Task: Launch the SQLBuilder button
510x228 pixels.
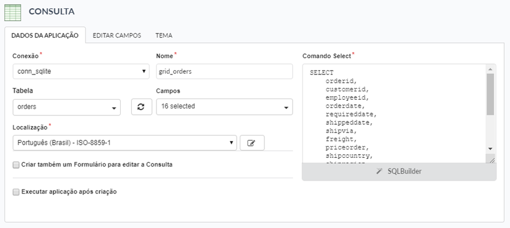Action: tap(399, 171)
